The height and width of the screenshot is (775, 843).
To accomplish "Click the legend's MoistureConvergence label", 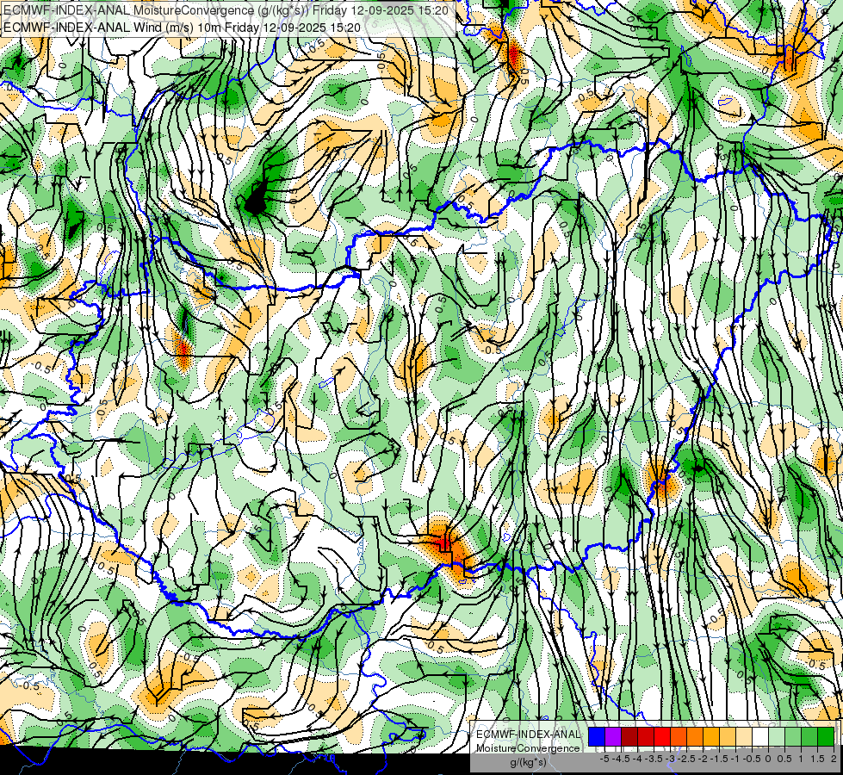I will point(528,748).
